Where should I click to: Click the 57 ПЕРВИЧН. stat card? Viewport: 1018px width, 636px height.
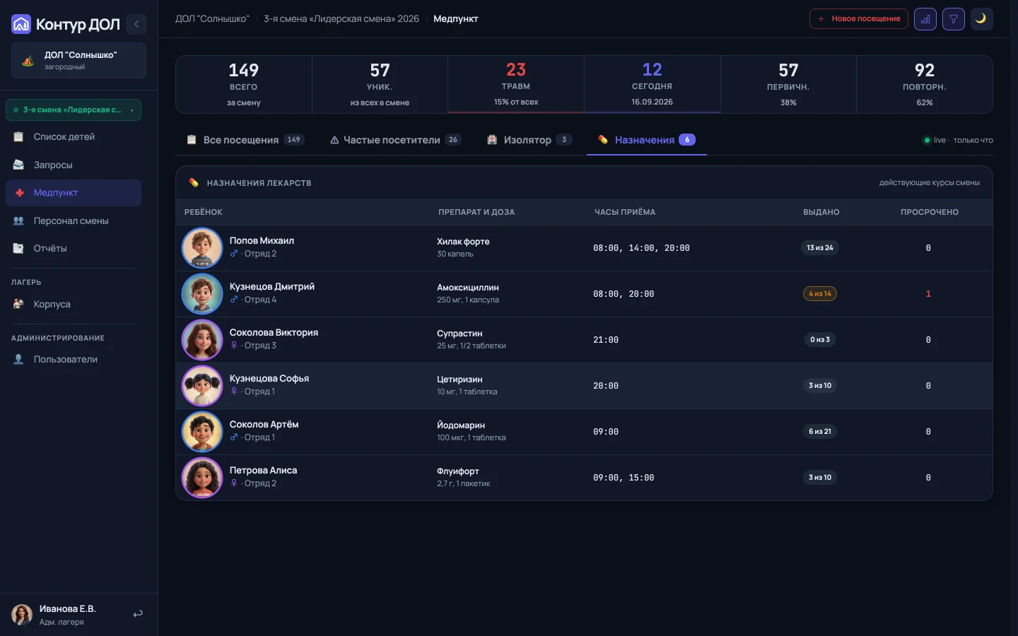[788, 85]
